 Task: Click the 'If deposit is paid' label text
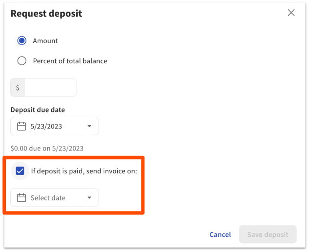(84, 171)
